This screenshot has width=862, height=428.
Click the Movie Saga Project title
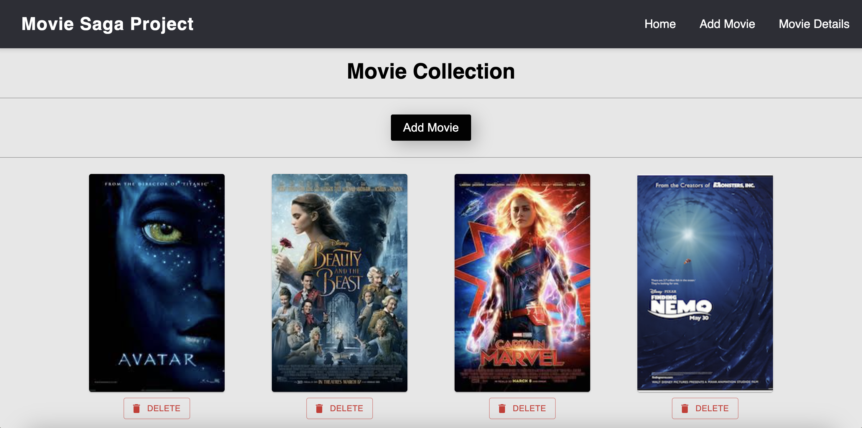coord(107,24)
